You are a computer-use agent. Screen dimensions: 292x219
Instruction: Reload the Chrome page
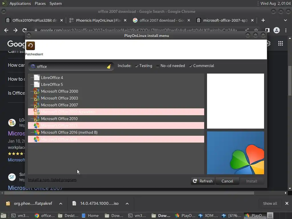pos(25,30)
